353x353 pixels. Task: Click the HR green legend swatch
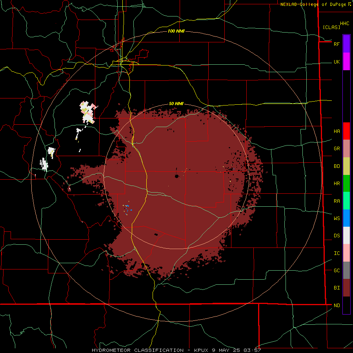346,183
